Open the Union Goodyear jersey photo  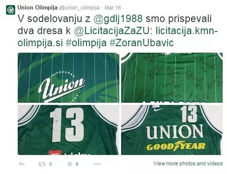[172, 130]
